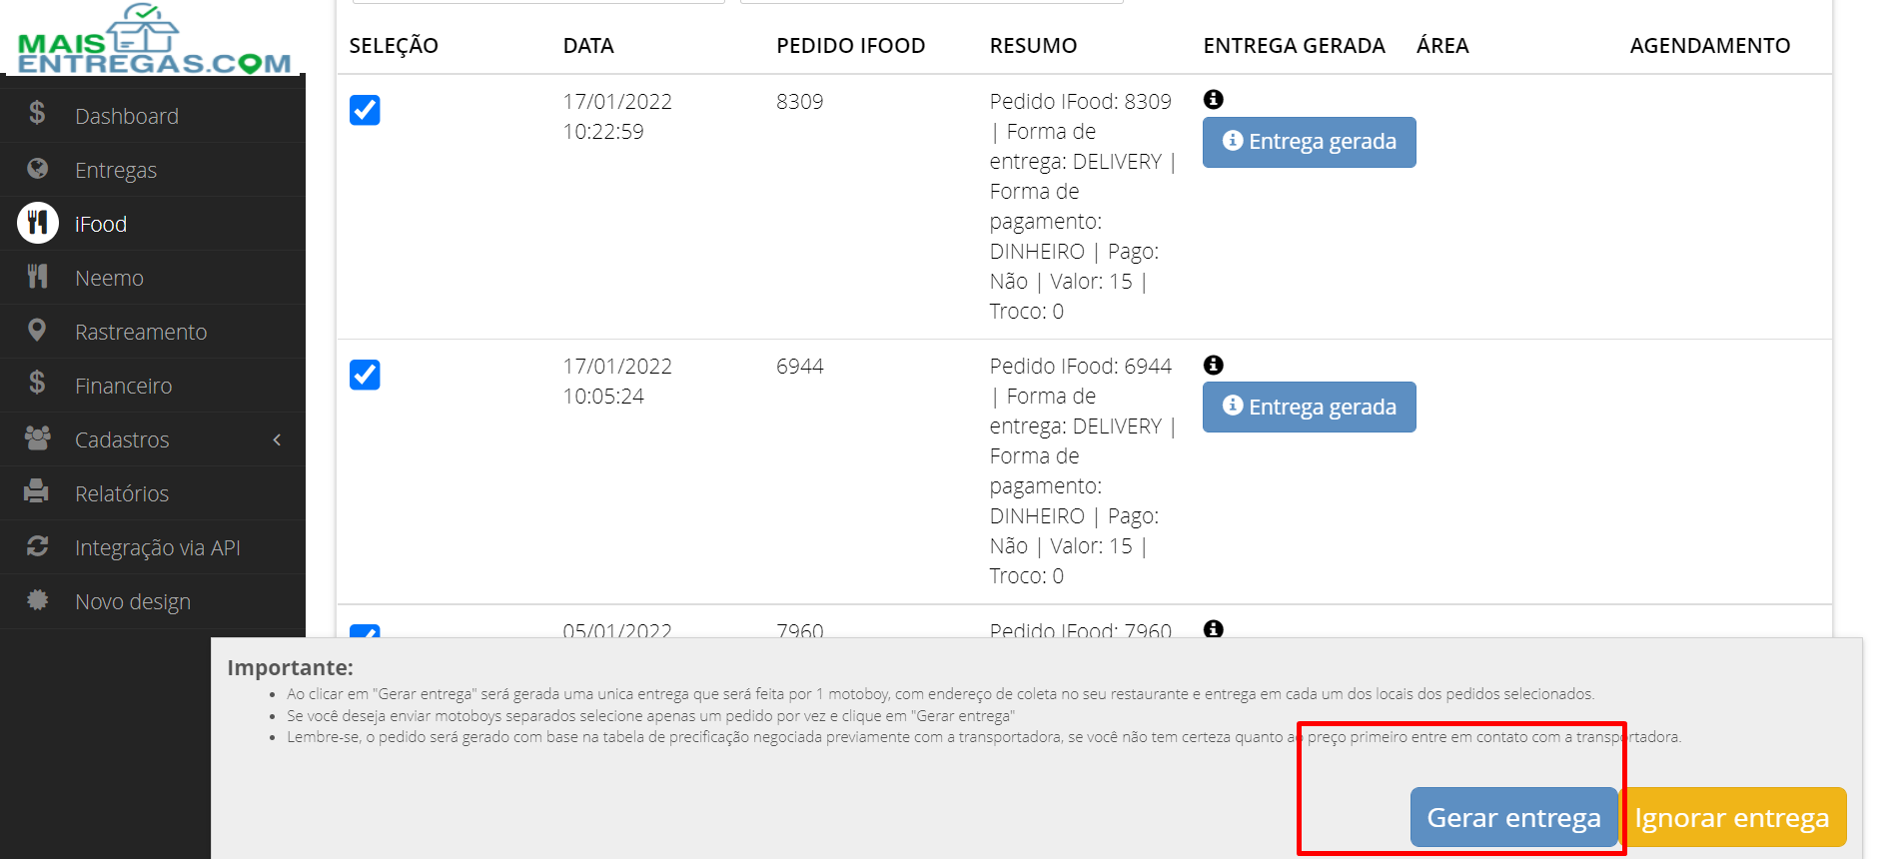Click info icon above order 8309's button
The width and height of the screenshot is (1877, 859).
click(x=1214, y=99)
